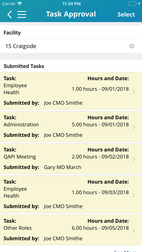Image resolution: width=142 pixels, height=252 pixels.
Task: Tap the back arrow icon
Action: click(9, 14)
